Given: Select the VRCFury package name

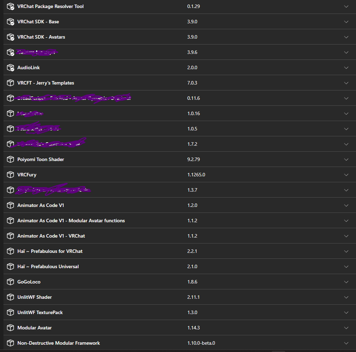Looking at the screenshot, I should click(27, 175).
